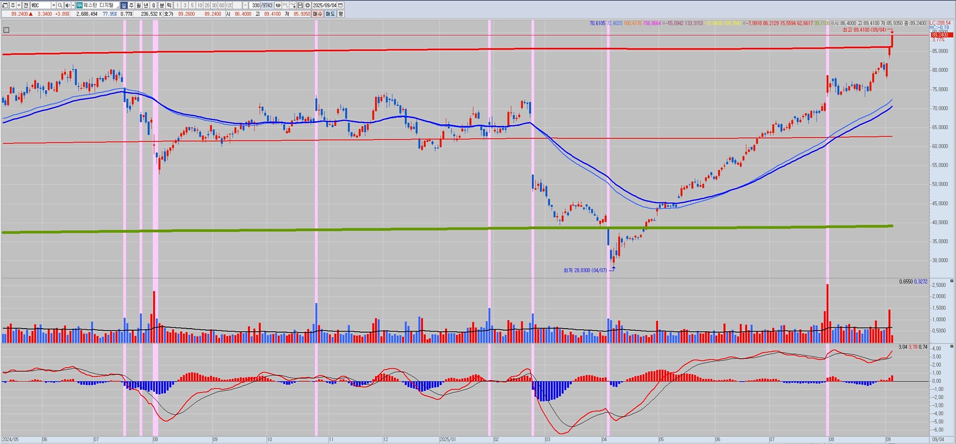Click the add indicator line icon
Image resolution: width=956 pixels, height=444 pixels.
(293, 5)
